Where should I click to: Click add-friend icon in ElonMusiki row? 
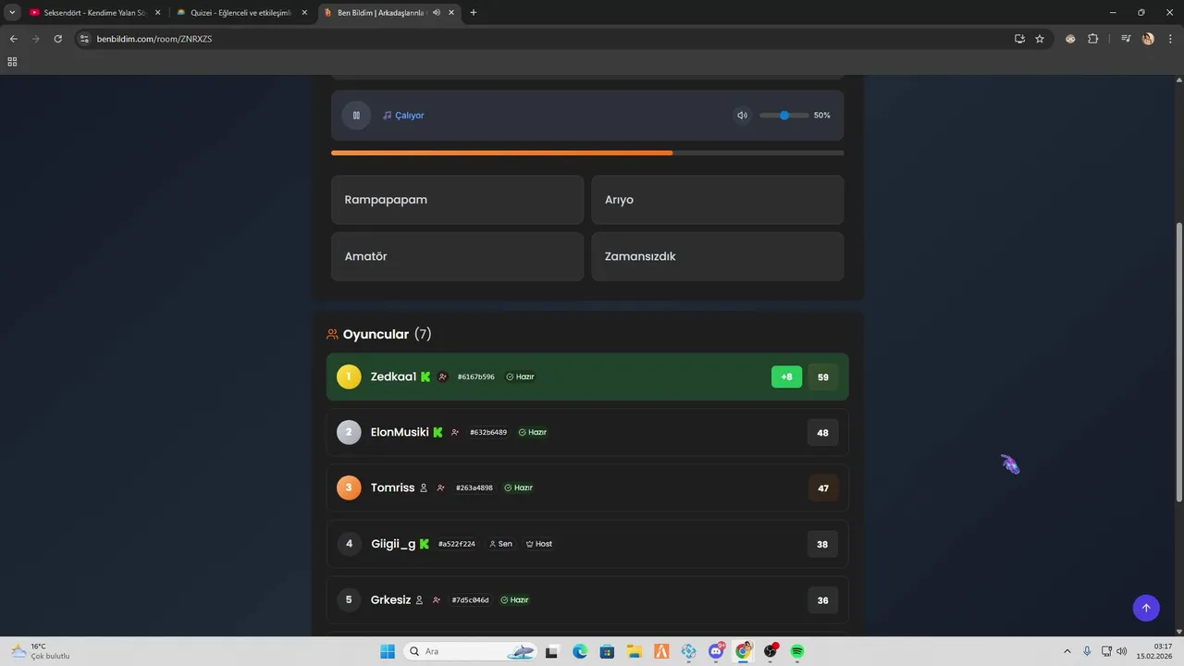tap(455, 432)
